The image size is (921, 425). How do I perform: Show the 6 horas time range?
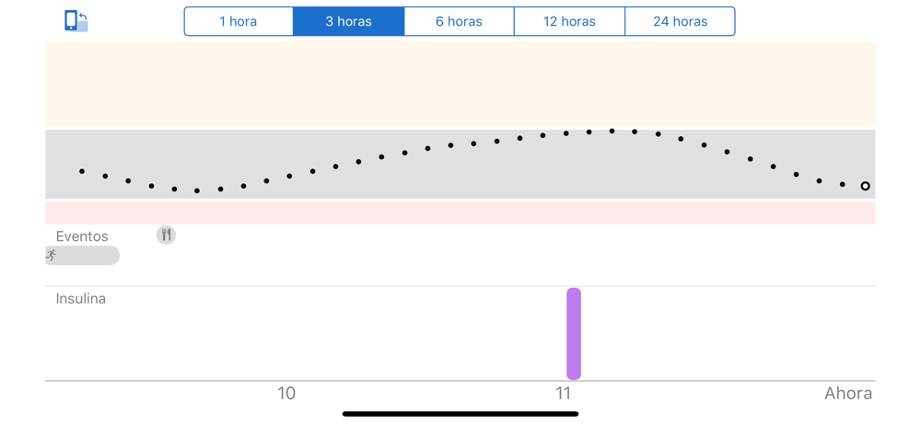[x=459, y=22]
